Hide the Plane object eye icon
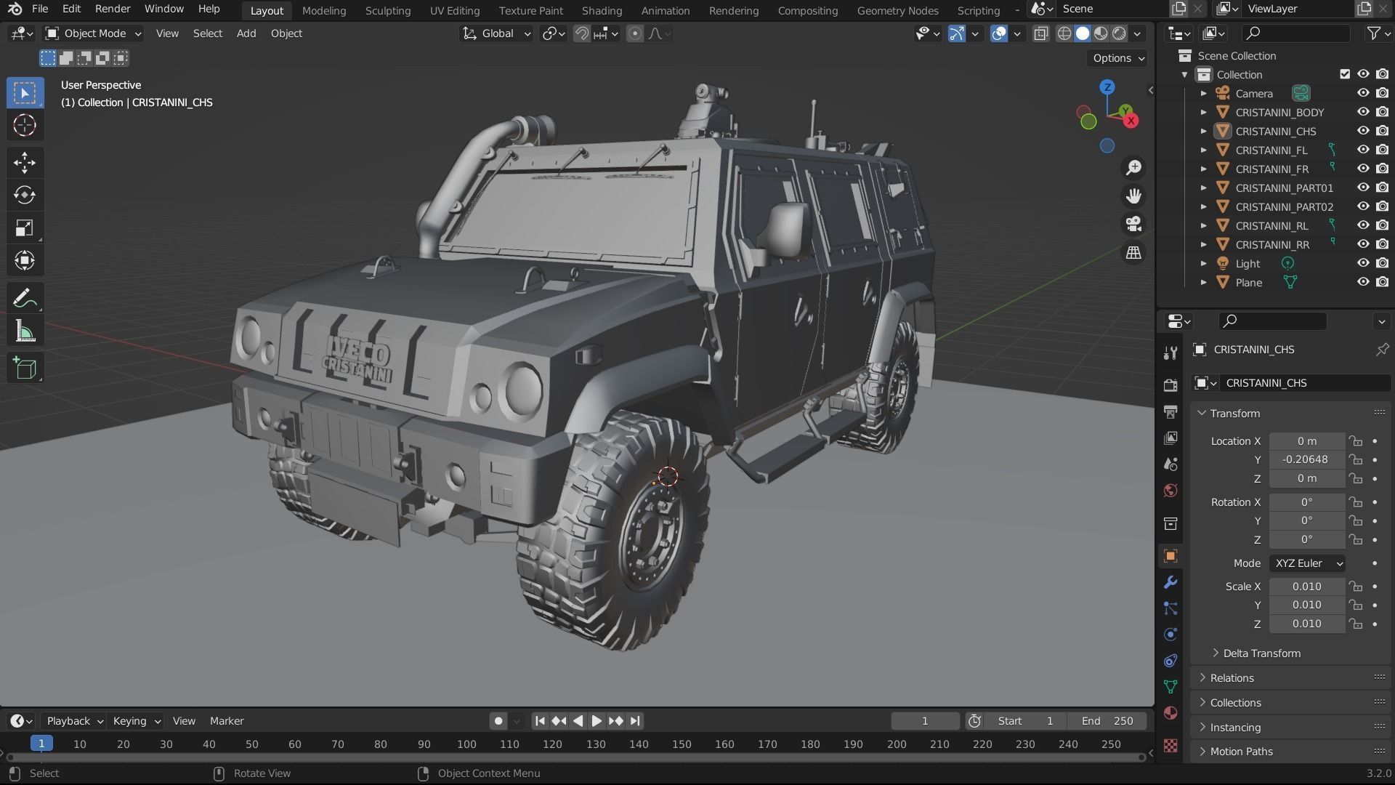 coord(1363,282)
